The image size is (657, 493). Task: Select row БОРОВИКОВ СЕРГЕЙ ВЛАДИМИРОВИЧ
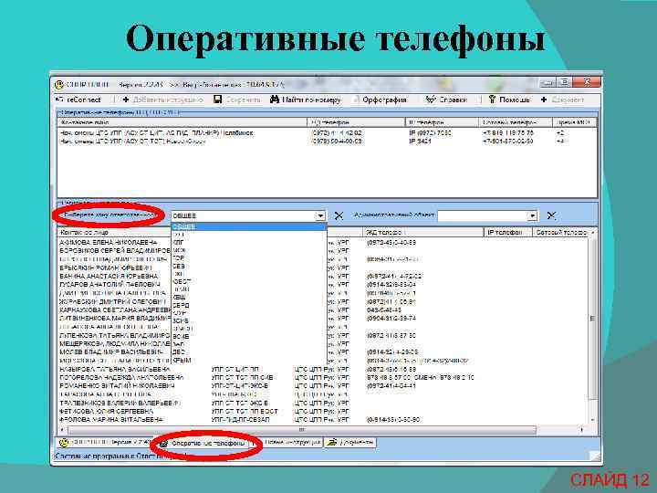[115, 251]
